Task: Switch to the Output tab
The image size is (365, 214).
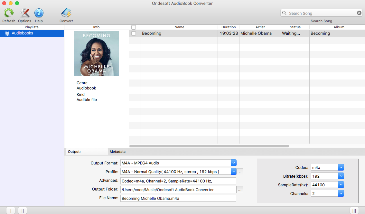Action: tap(87, 152)
